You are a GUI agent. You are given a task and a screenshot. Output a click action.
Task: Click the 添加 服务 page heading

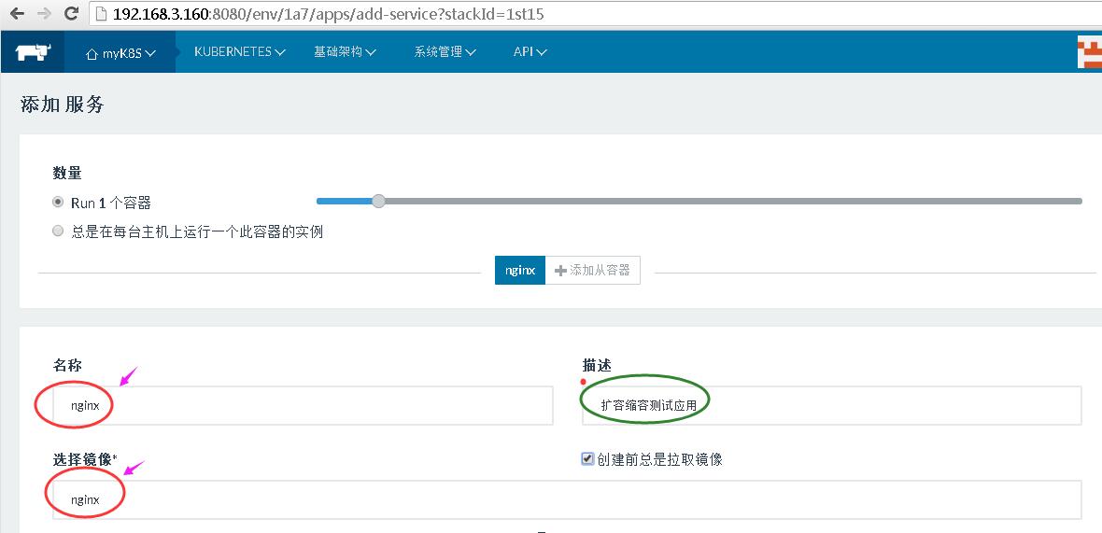coord(63,105)
